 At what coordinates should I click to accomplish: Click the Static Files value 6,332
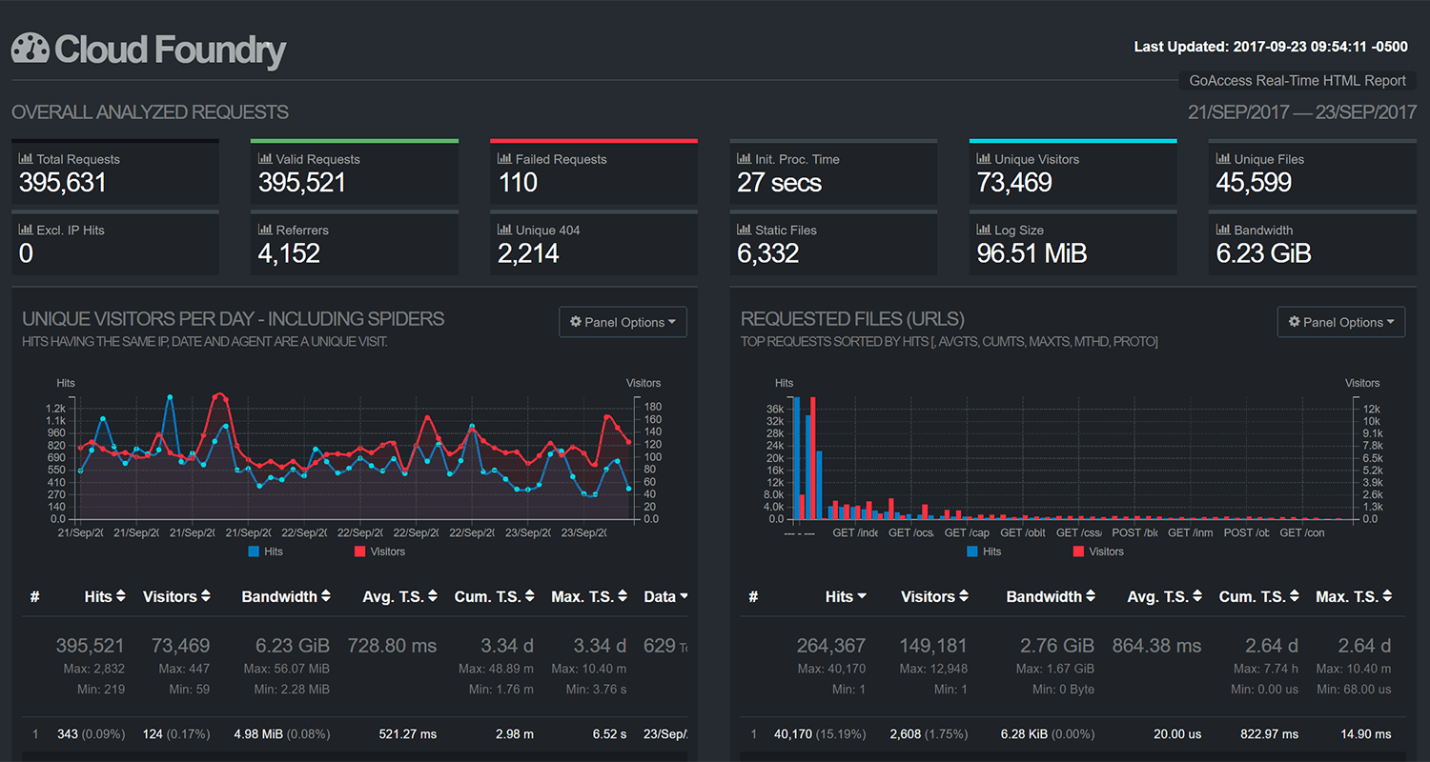point(768,253)
